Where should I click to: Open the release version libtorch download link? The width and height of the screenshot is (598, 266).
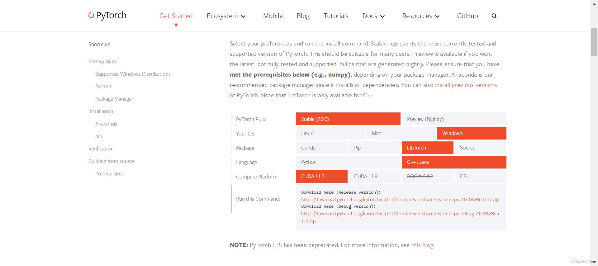point(400,200)
